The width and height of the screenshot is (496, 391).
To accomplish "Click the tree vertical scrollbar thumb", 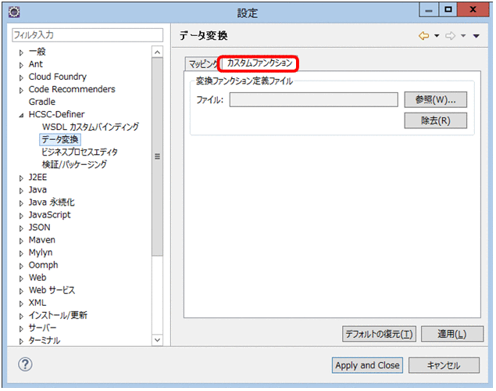I will (157, 156).
